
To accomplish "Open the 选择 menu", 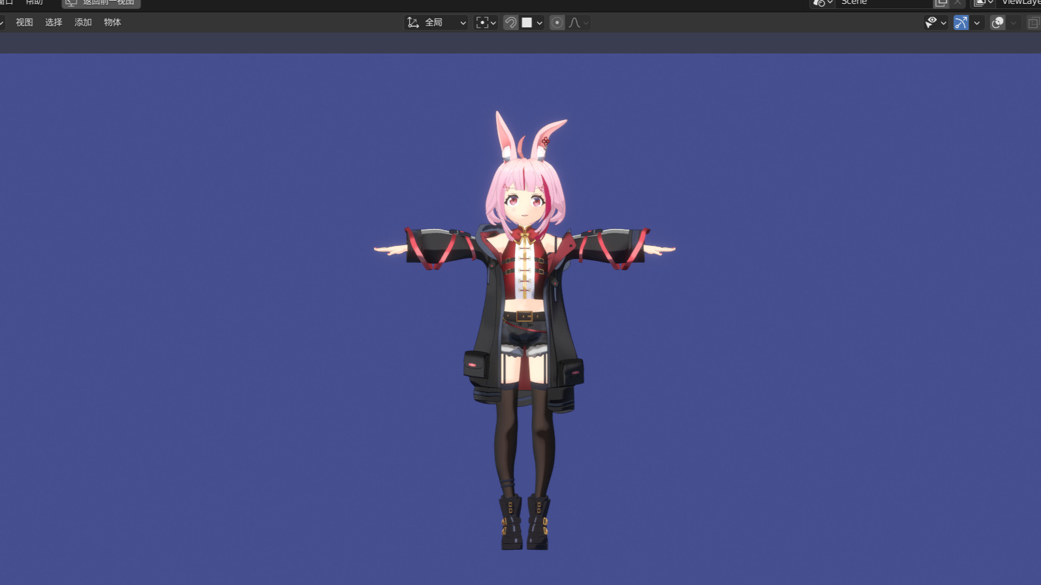I will click(x=54, y=22).
